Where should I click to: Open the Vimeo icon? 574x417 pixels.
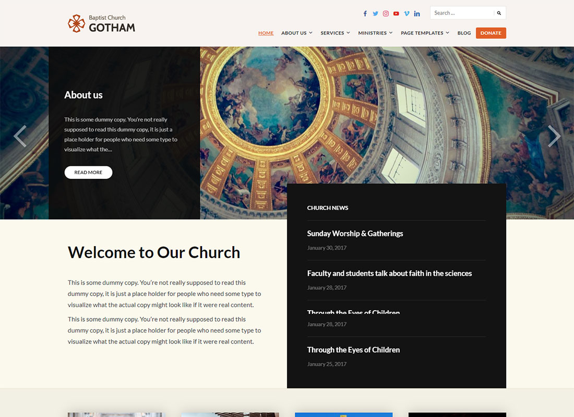tap(406, 13)
